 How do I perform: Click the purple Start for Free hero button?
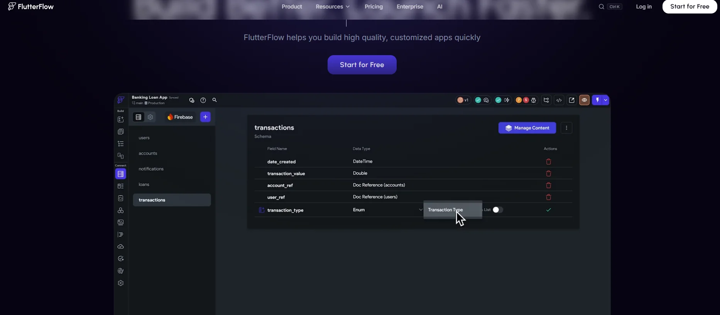(x=362, y=65)
